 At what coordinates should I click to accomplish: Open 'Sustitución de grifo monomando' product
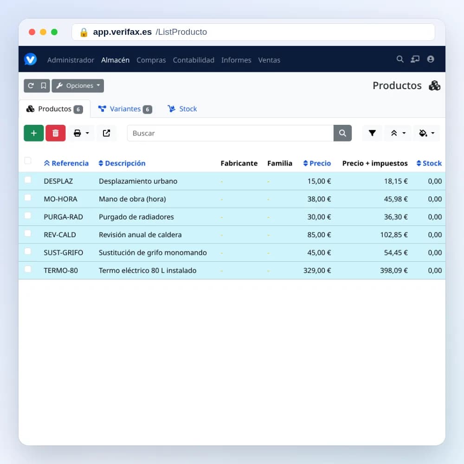pos(153,252)
